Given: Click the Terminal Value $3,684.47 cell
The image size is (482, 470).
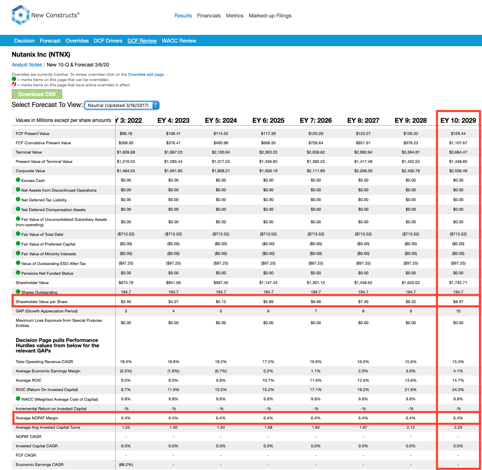Looking at the screenshot, I should 458,152.
